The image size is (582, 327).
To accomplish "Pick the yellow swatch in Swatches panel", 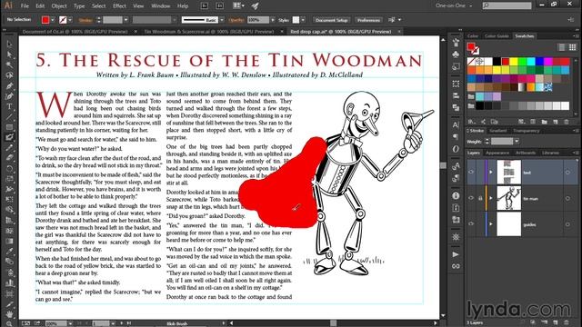I will coord(514,61).
